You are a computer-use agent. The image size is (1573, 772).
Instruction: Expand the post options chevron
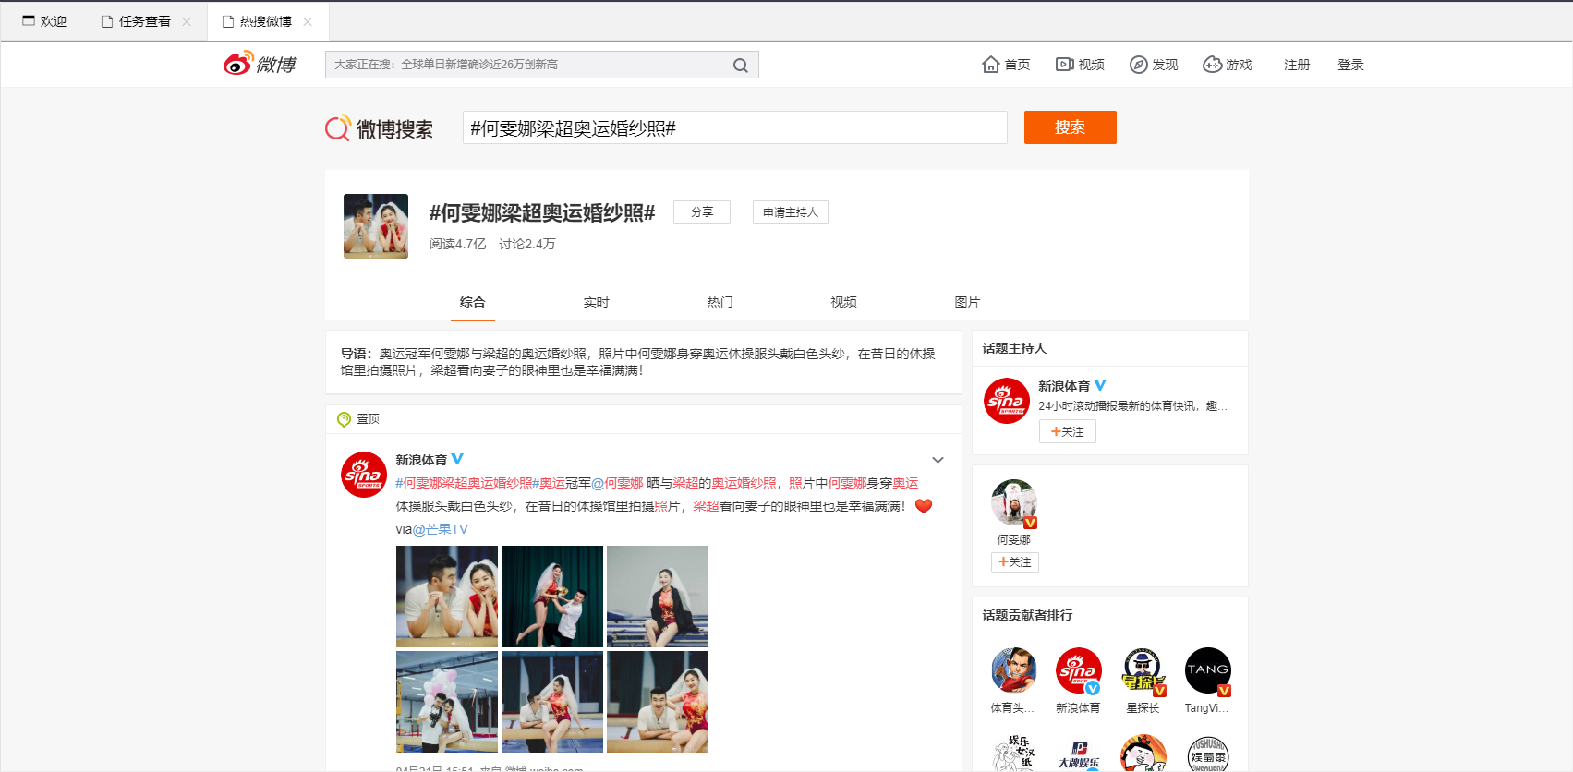click(x=938, y=460)
